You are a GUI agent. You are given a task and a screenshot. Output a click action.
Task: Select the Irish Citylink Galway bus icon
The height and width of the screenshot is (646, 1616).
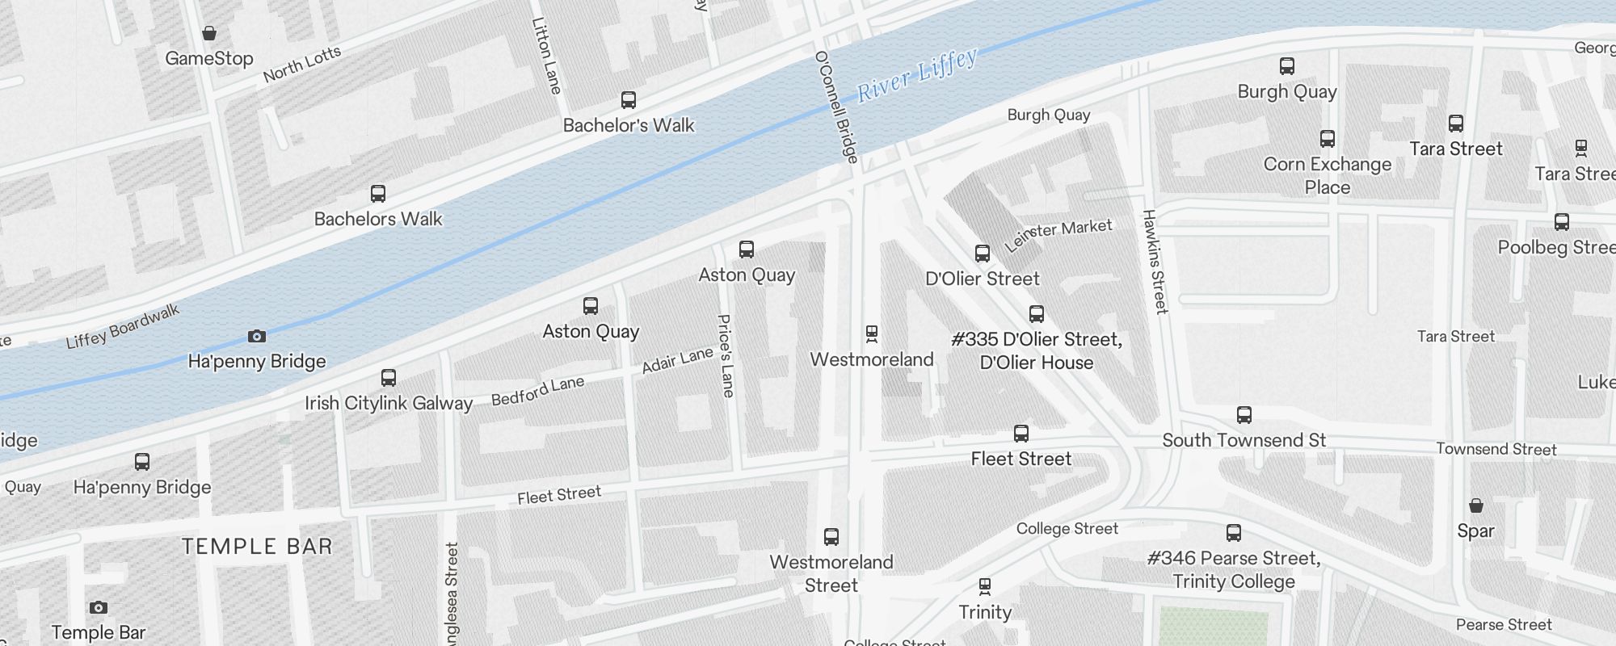point(389,378)
